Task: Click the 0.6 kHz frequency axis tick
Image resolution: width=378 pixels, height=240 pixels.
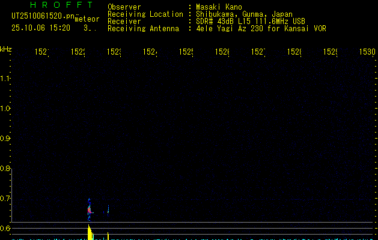Action: tap(6, 229)
